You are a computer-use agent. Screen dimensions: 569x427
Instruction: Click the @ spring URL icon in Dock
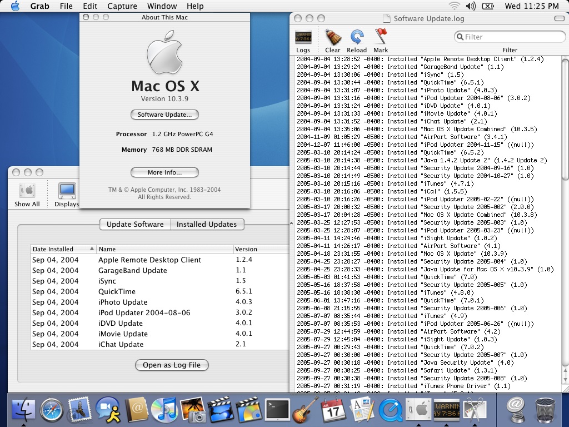click(x=516, y=410)
